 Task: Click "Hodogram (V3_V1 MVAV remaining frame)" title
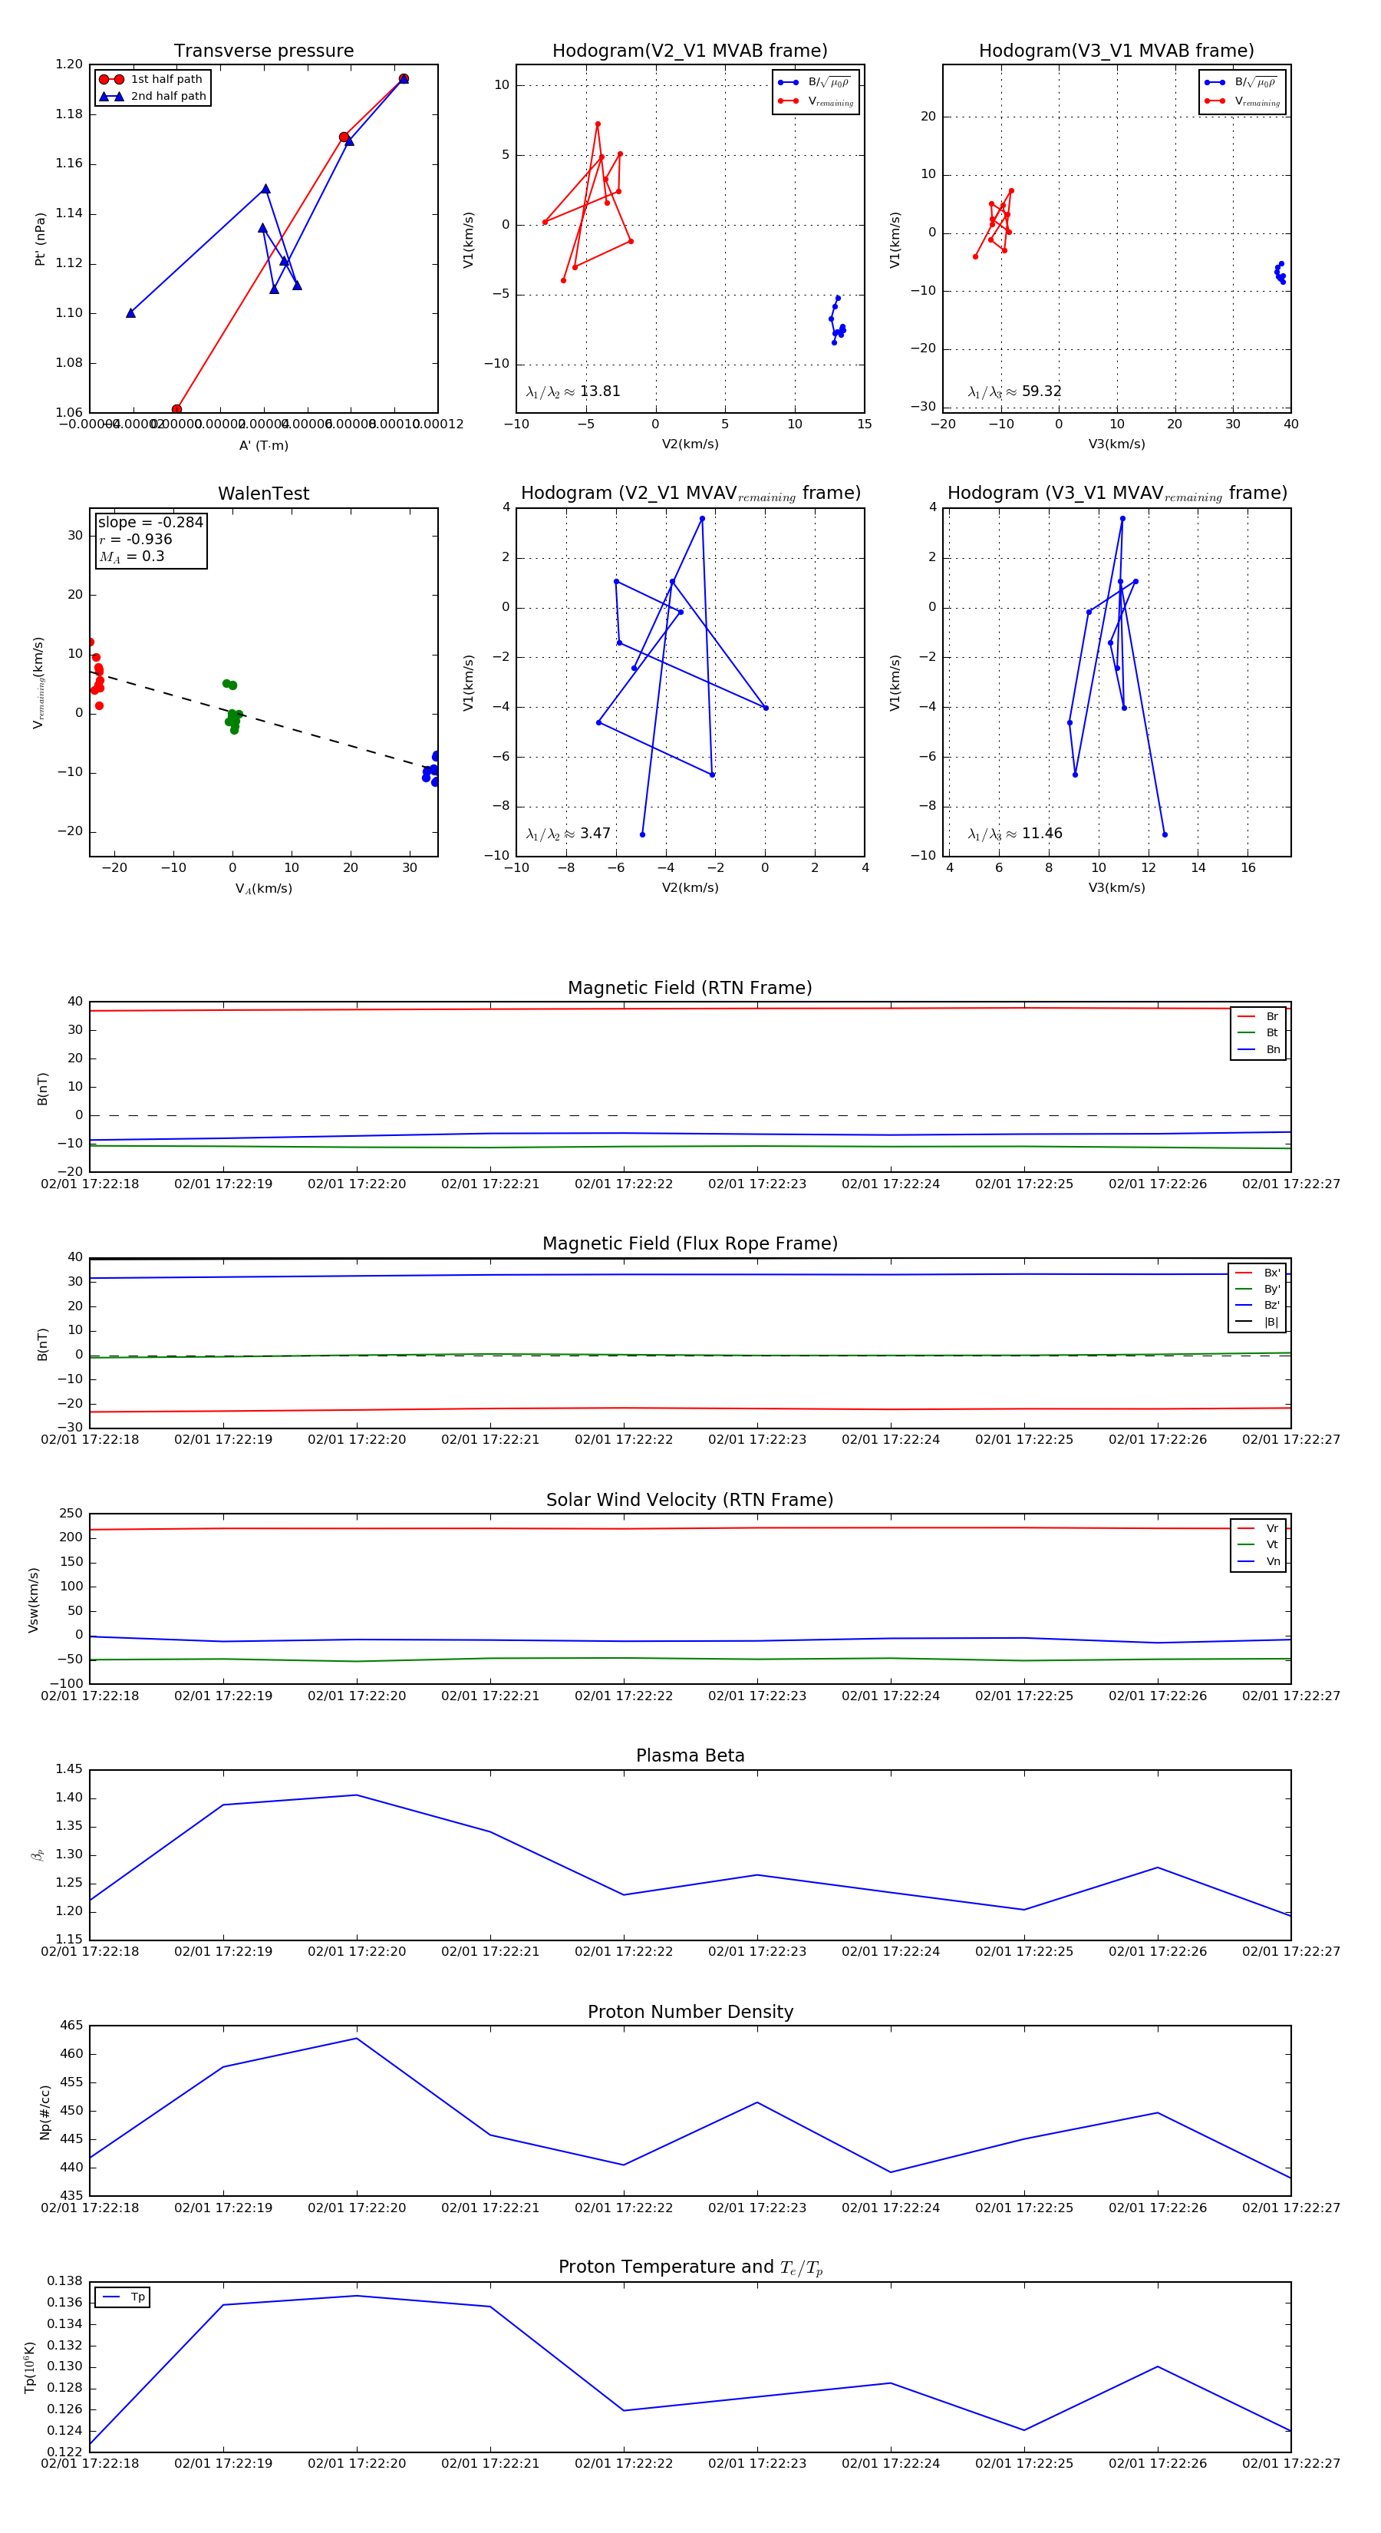click(x=1116, y=494)
